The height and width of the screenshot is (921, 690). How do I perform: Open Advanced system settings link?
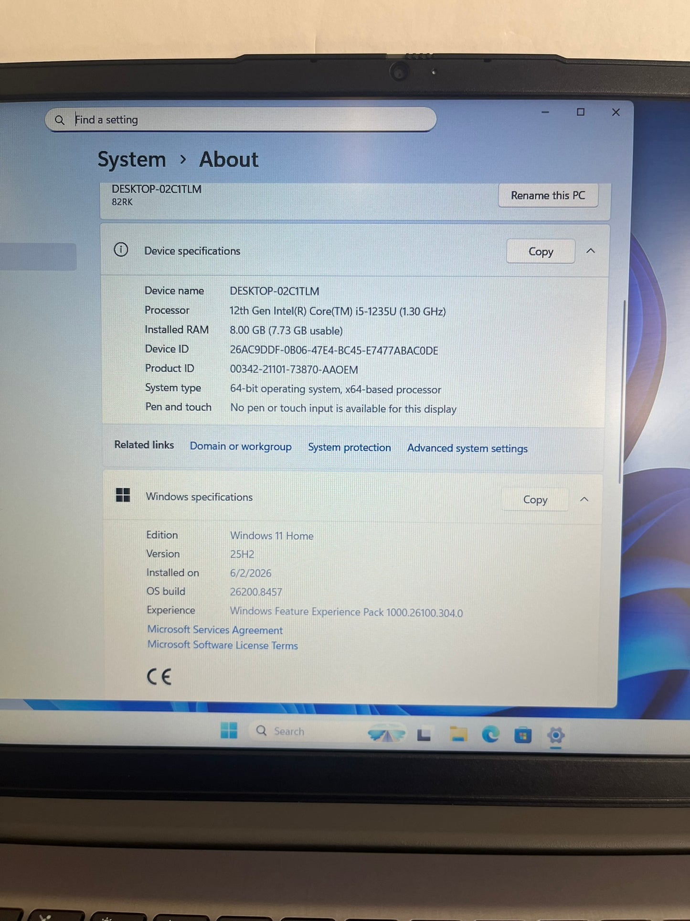click(467, 448)
